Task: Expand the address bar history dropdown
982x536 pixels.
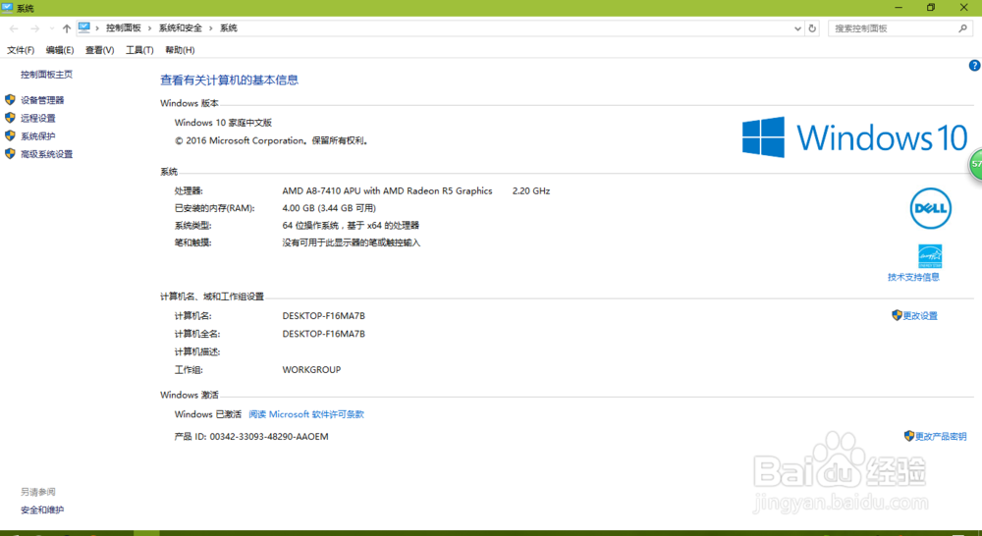Action: pyautogui.click(x=797, y=28)
